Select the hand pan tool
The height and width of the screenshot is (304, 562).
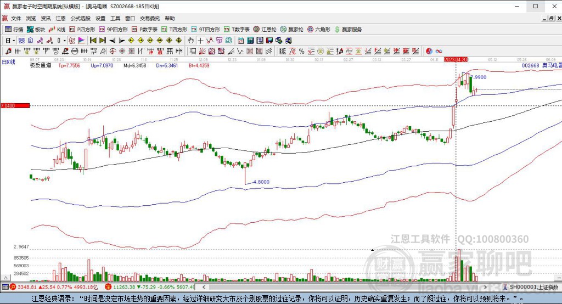point(191,41)
